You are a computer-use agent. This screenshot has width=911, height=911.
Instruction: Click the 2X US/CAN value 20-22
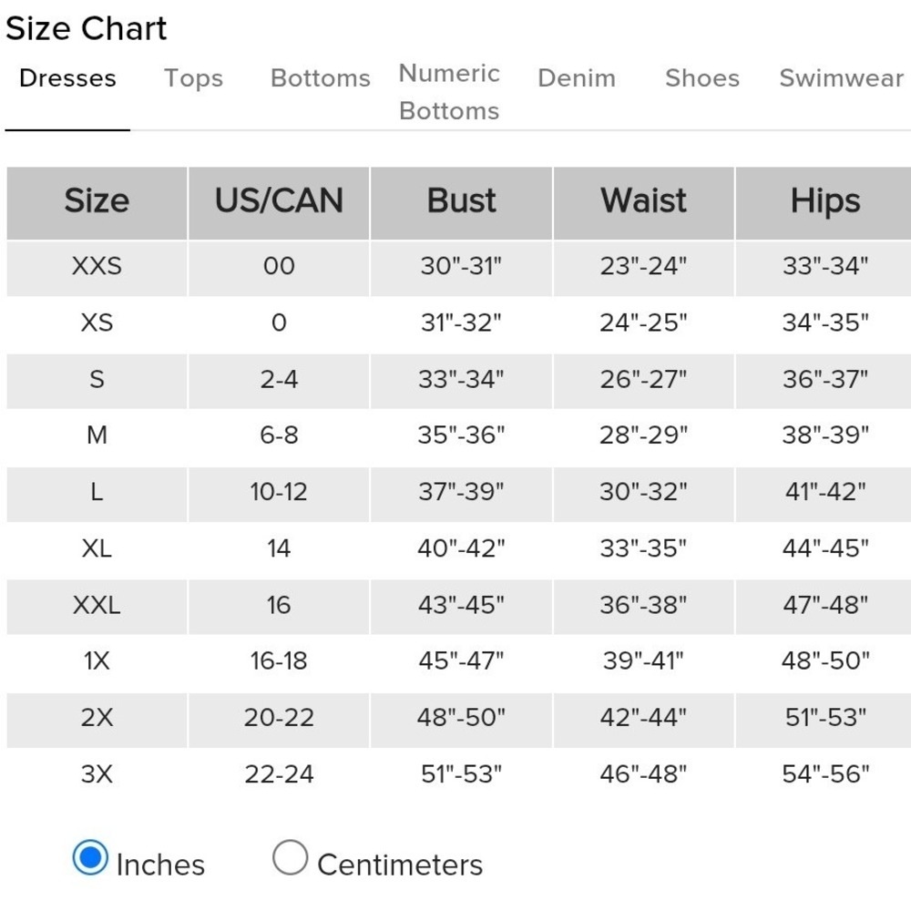(279, 718)
